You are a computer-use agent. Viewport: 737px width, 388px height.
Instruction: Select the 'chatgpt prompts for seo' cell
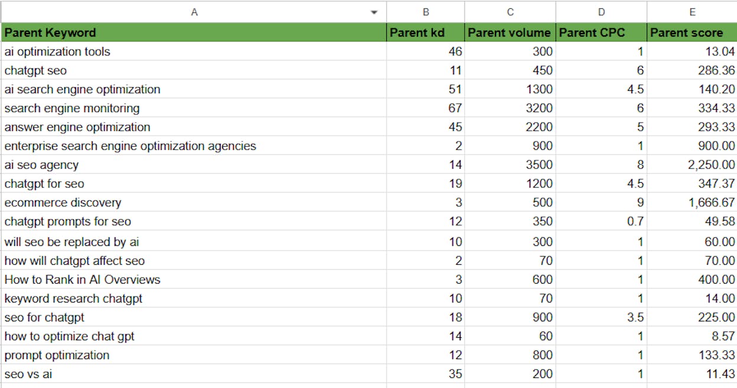tap(194, 221)
